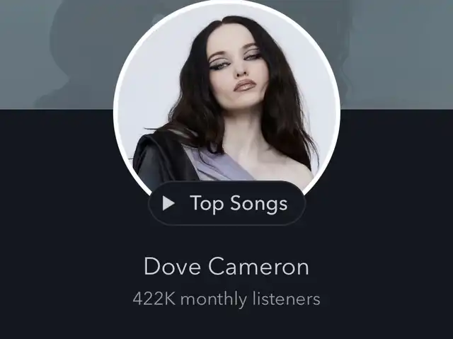Select the 422K monthly listeners text

[x=226, y=299]
